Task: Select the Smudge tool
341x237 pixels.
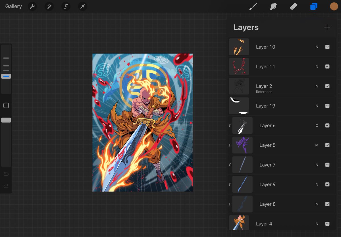Action: (273, 6)
